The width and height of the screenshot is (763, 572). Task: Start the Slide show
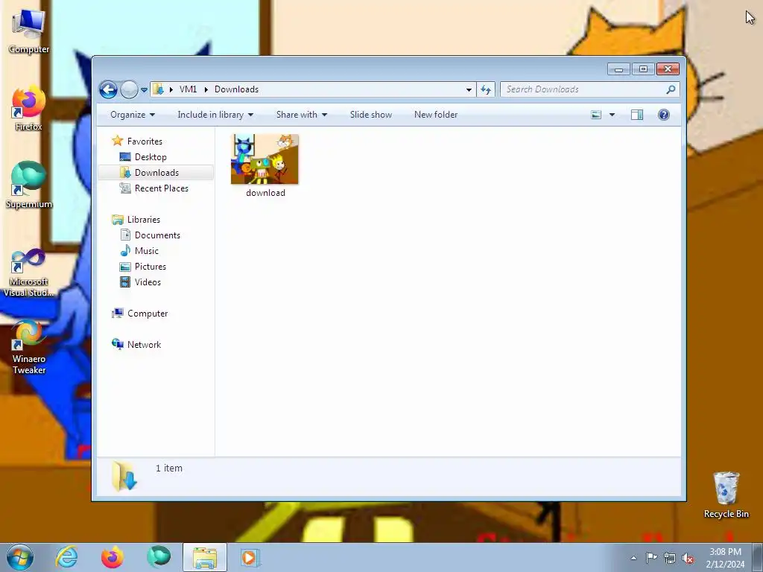pyautogui.click(x=371, y=115)
